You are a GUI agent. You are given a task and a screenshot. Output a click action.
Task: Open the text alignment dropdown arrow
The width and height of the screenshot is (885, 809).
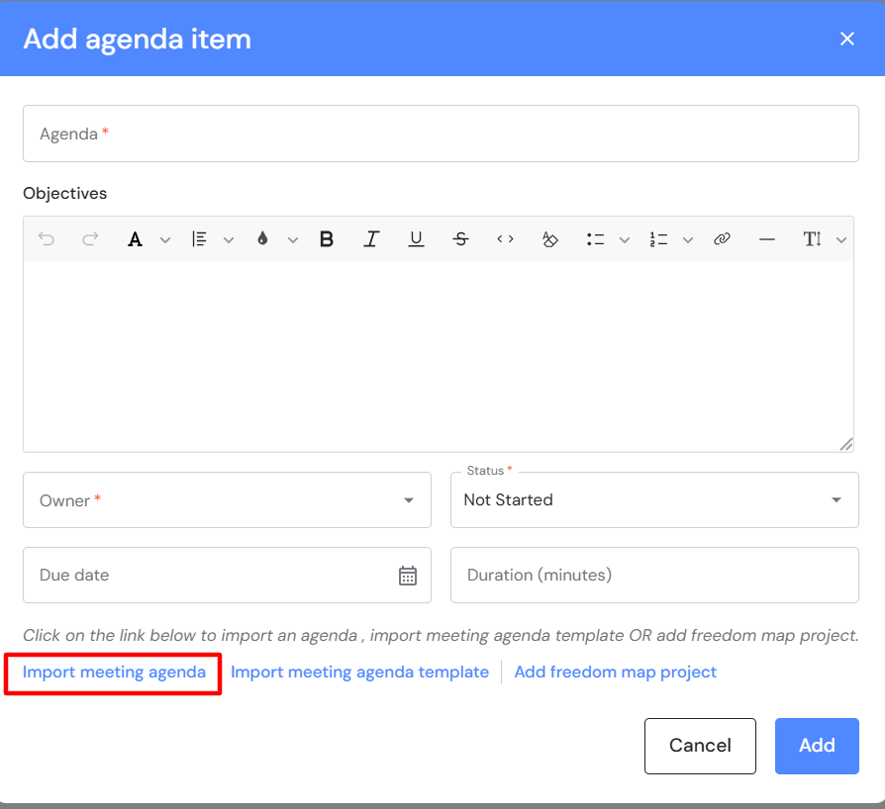pyautogui.click(x=229, y=239)
